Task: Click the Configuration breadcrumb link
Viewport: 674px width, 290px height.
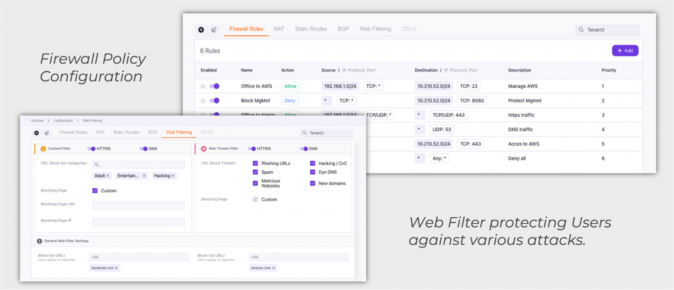Action: pos(63,121)
